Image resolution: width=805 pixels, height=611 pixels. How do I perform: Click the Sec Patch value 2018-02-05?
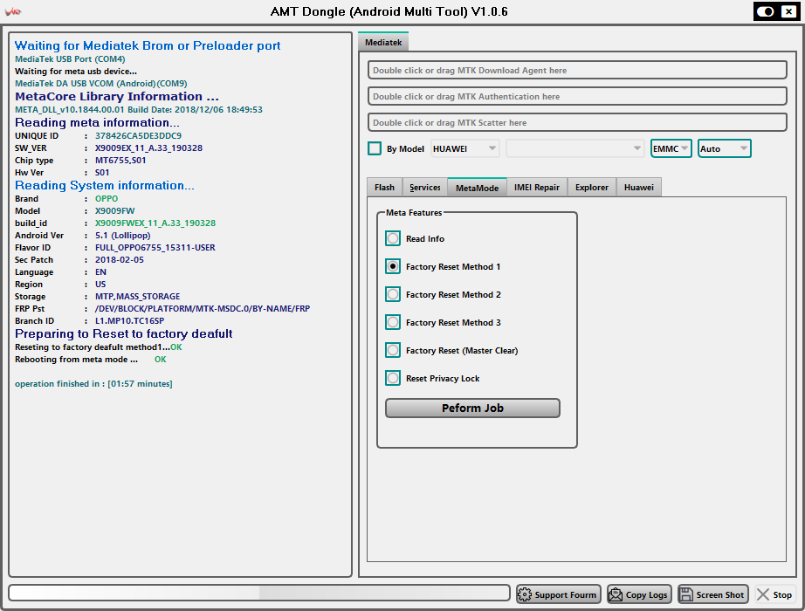click(x=120, y=260)
